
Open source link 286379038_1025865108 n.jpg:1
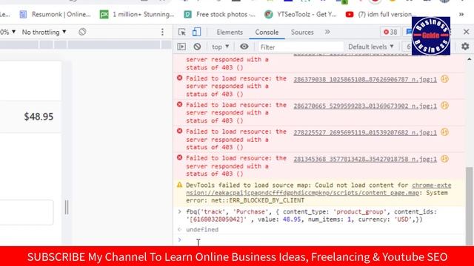[365, 79]
